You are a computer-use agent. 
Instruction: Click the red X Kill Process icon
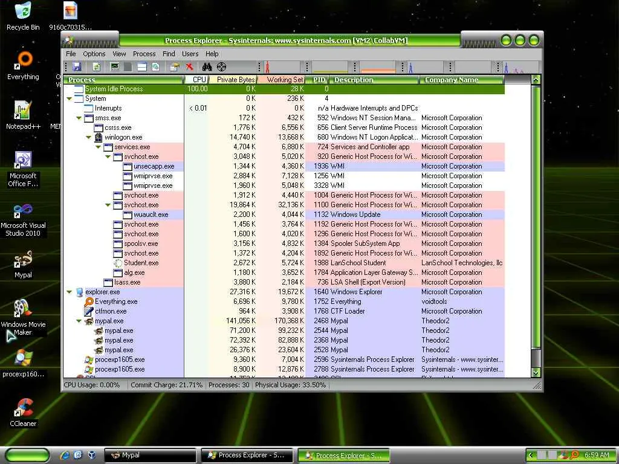189,67
